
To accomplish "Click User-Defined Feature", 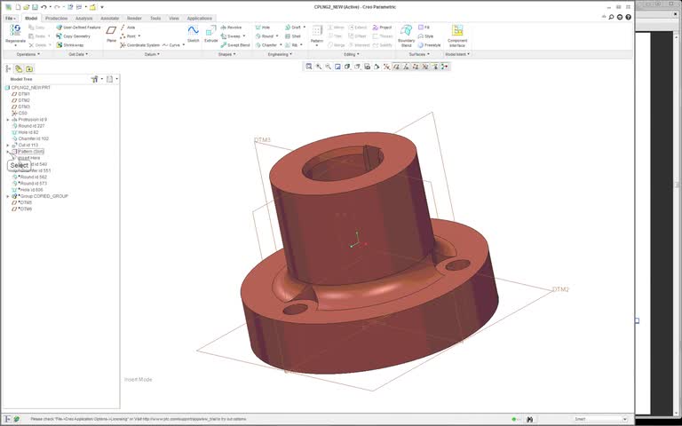I will (x=78, y=28).
